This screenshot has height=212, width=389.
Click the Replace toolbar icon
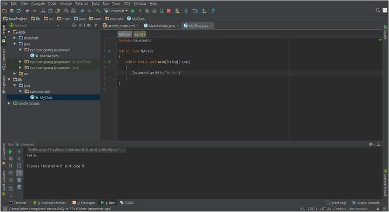(73, 11)
